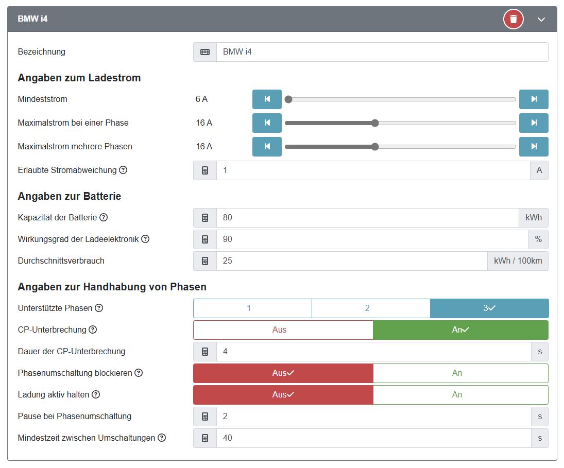The image size is (564, 468).
Task: Set Phasenumschaltung blockieren to Aus
Action: (283, 373)
